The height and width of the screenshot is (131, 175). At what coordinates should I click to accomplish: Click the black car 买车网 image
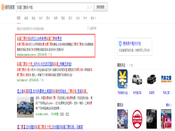152,79
